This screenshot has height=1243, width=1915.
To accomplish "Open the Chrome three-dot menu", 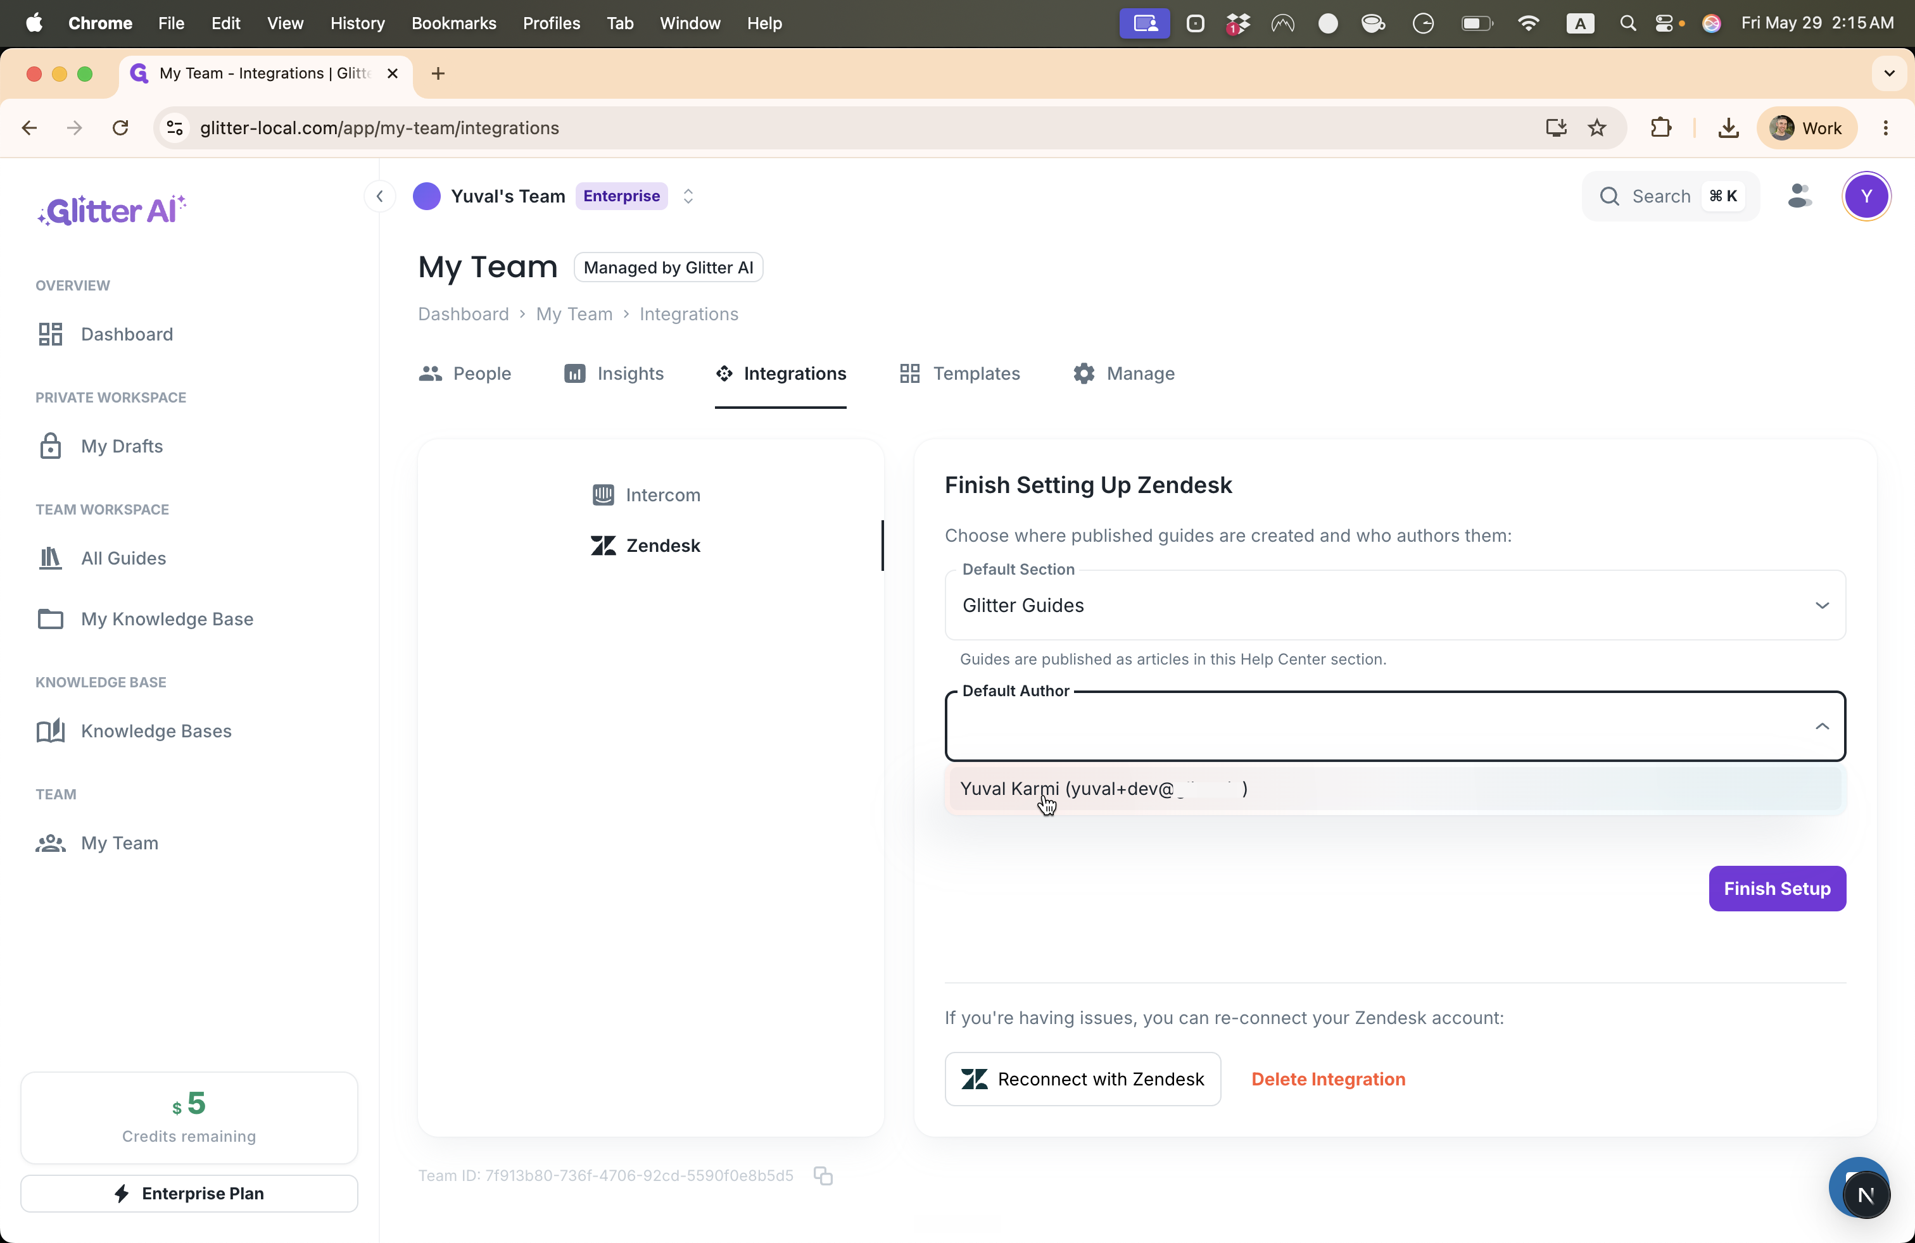I will click(1885, 128).
